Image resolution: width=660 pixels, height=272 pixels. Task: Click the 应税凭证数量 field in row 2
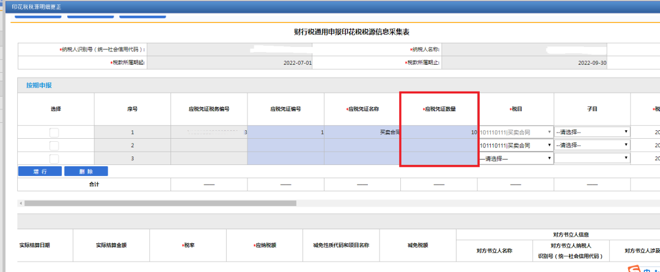pyautogui.click(x=439, y=145)
